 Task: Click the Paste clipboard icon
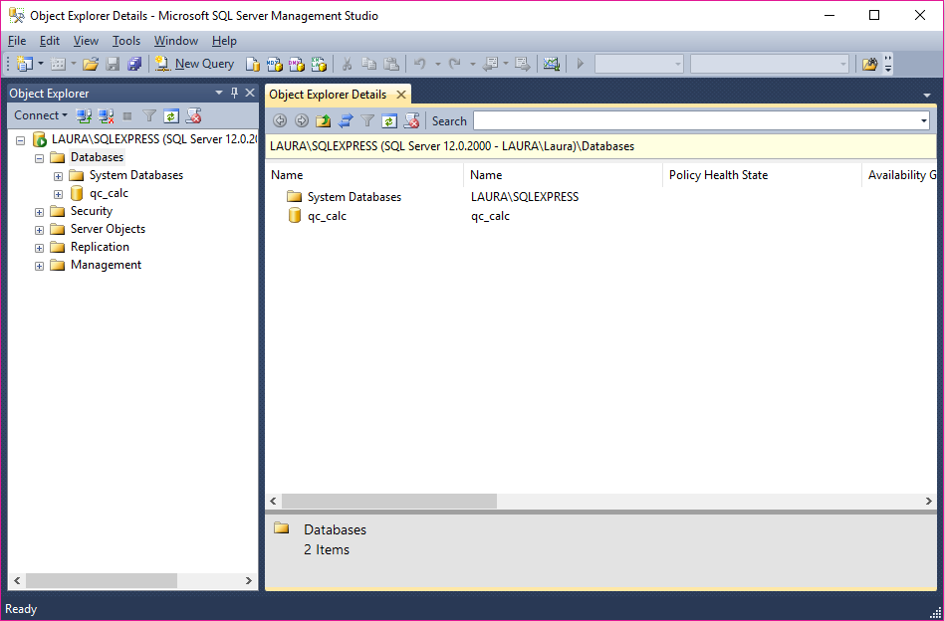coord(391,64)
